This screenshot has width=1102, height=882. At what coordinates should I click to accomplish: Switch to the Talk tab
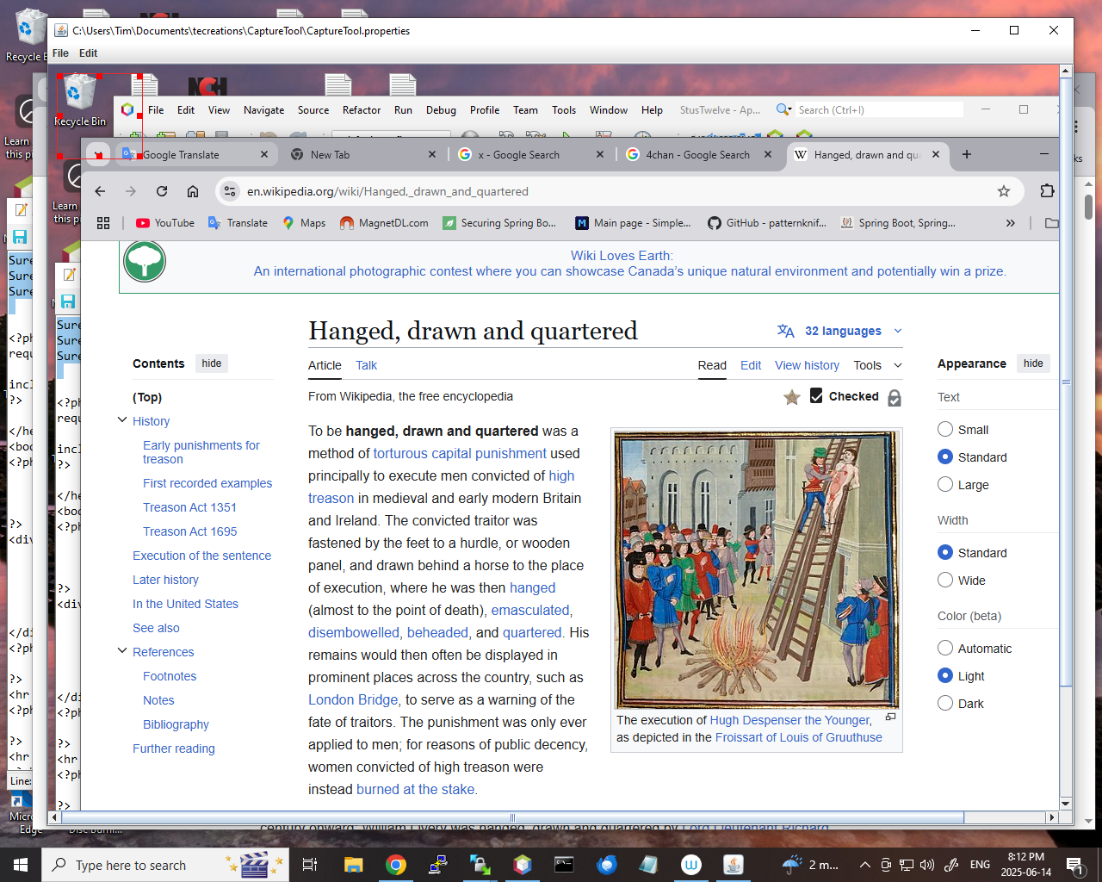tap(367, 365)
